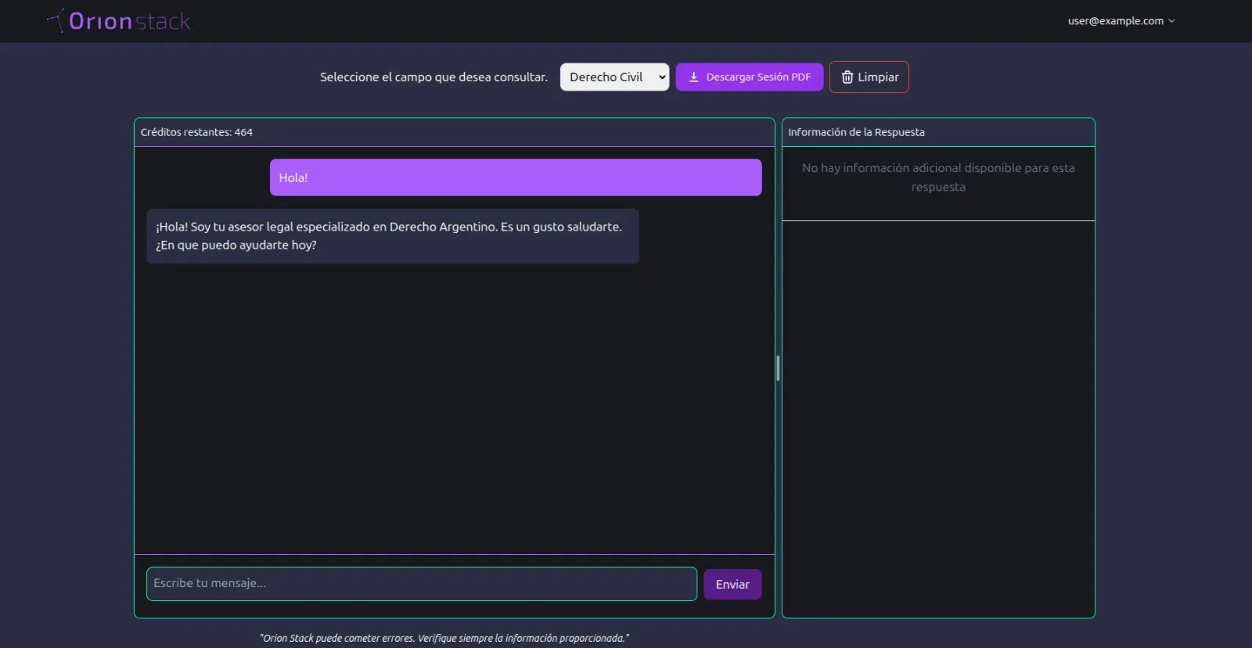Go home via the Orion stack wordmark
The image size is (1252, 648).
pyautogui.click(x=130, y=21)
